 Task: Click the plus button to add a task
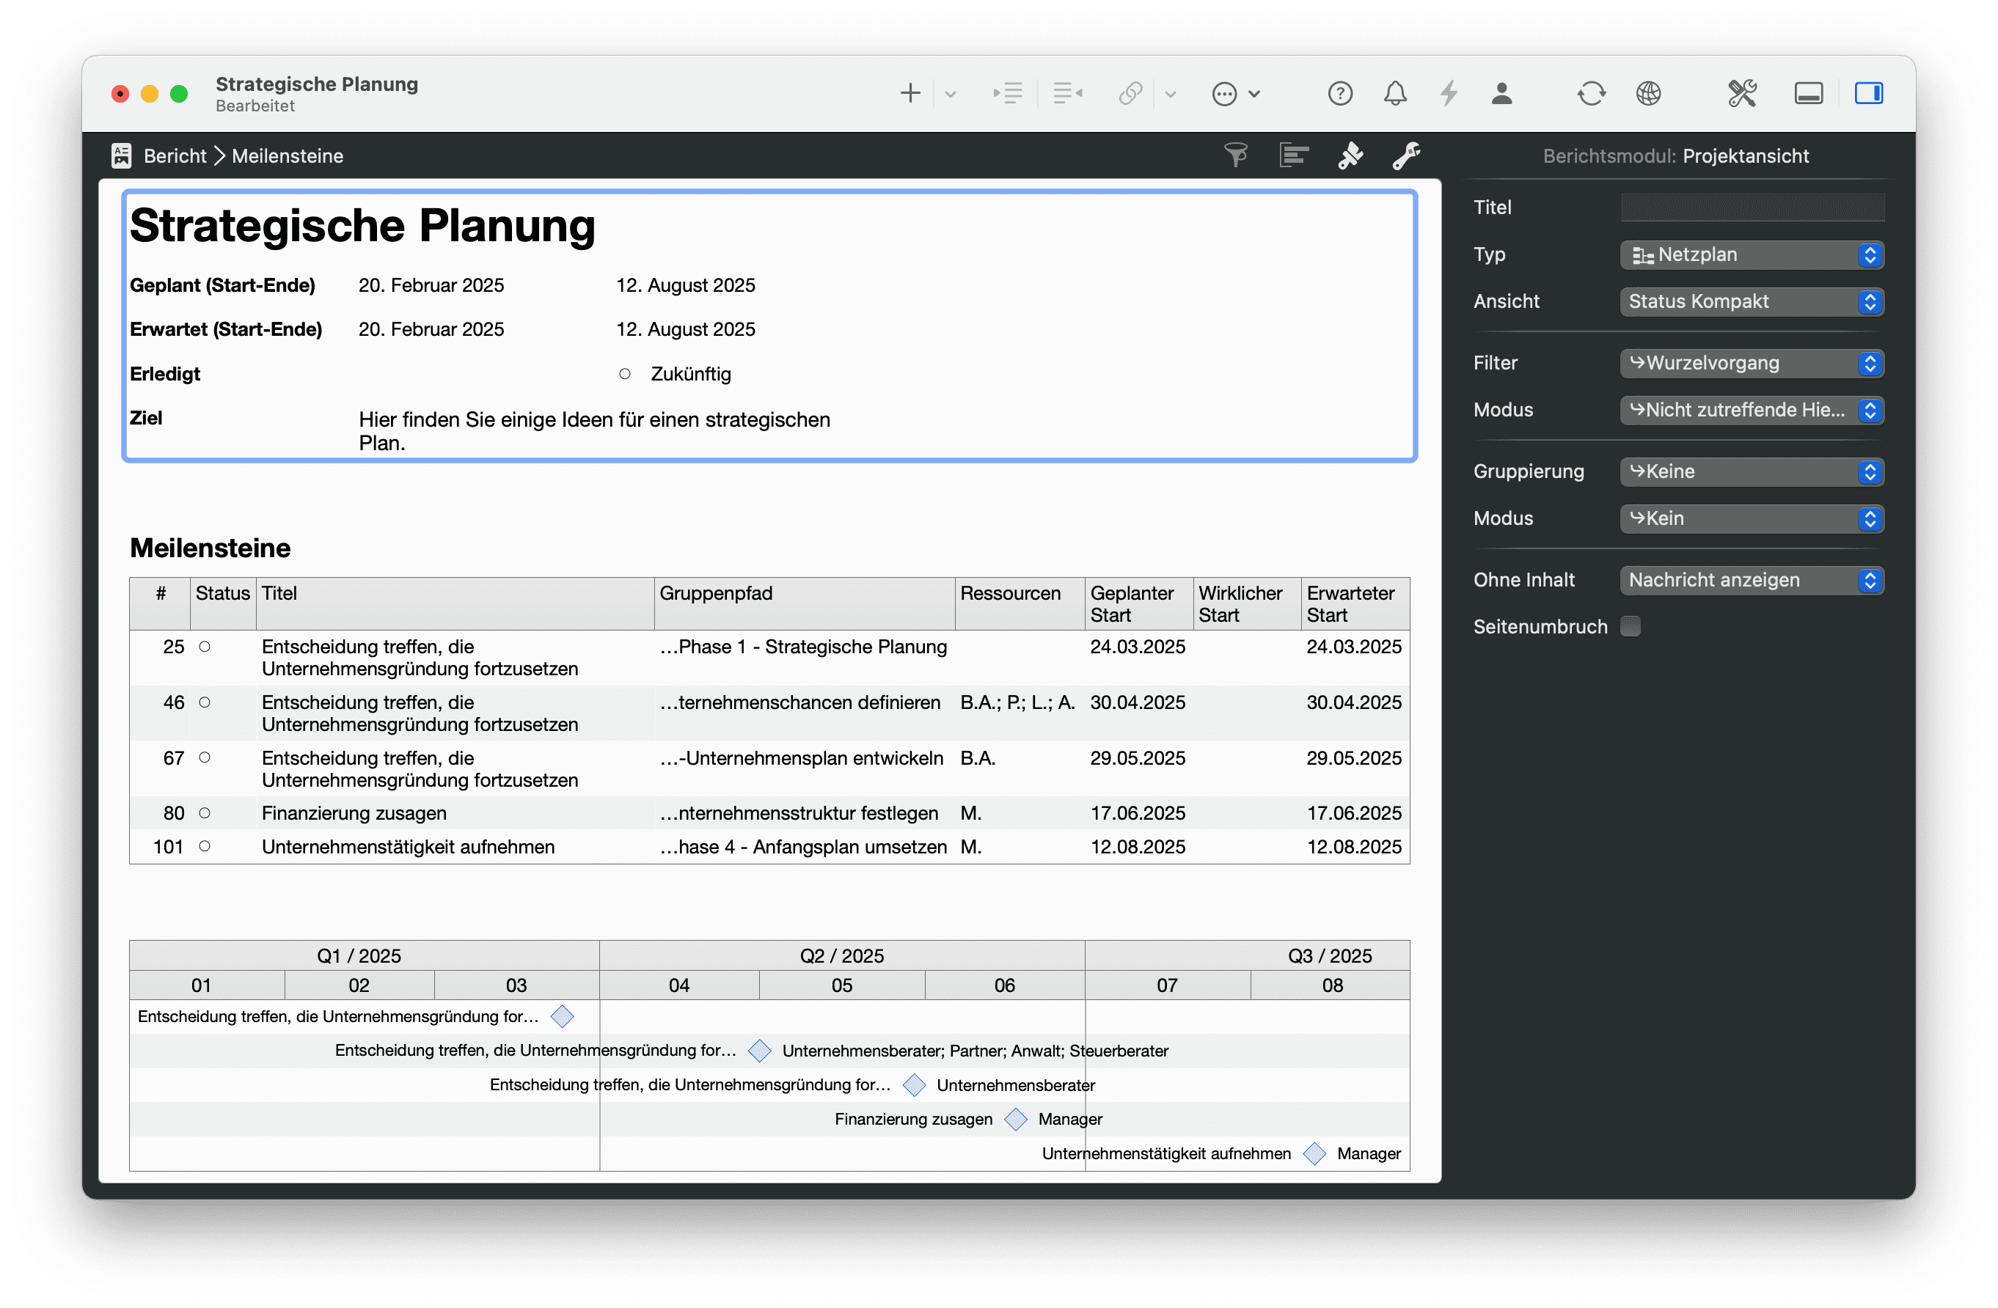point(910,93)
